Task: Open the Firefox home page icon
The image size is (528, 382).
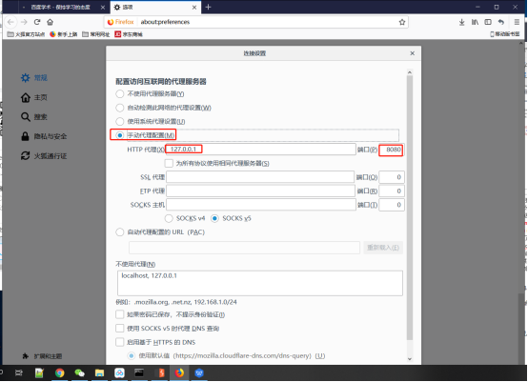Action: click(51, 22)
